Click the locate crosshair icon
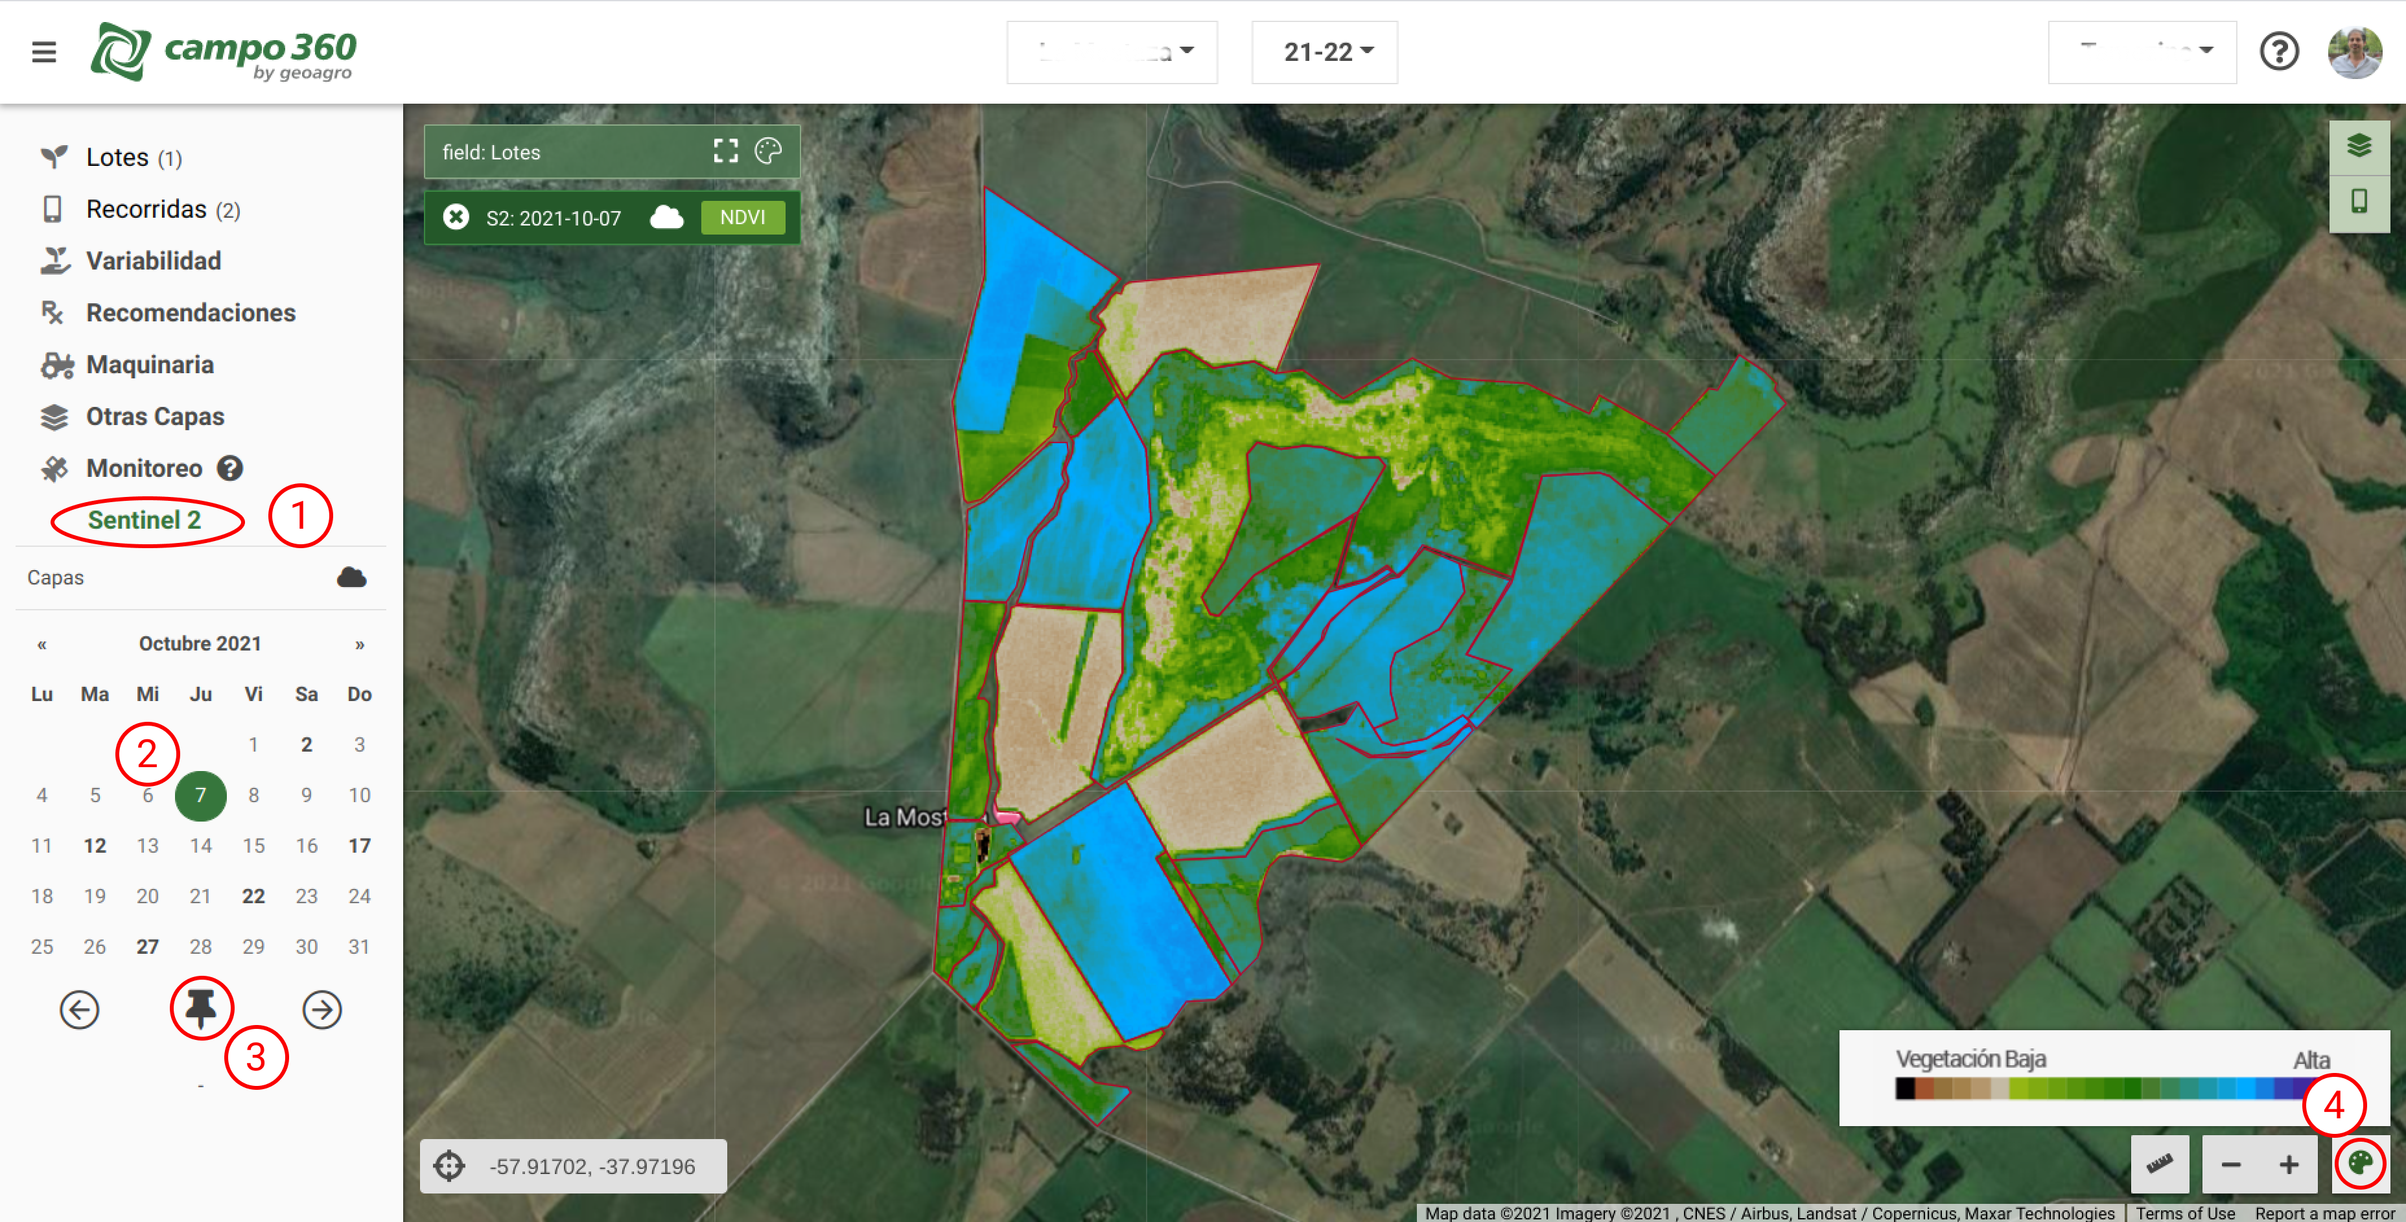 (x=449, y=1166)
